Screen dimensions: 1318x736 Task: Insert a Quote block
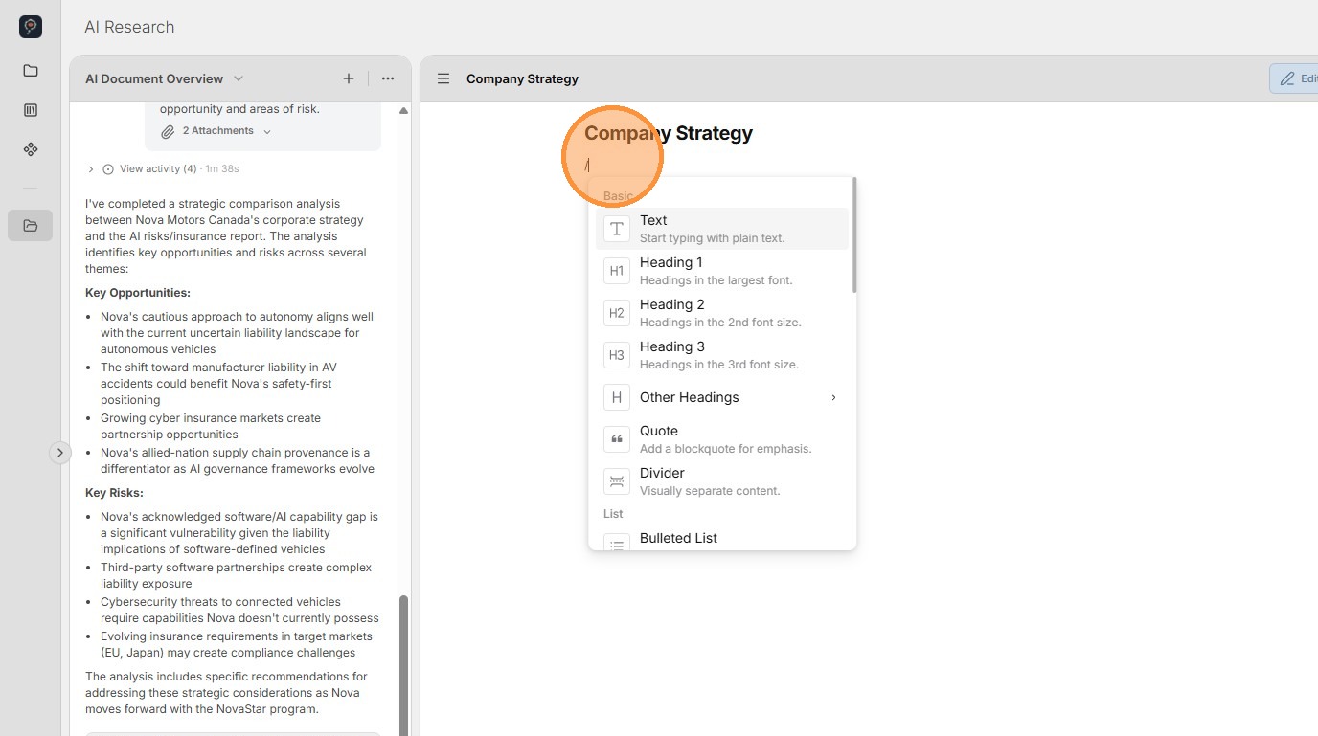click(x=722, y=439)
